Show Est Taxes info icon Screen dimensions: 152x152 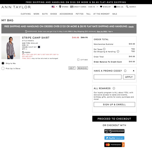pos(104,49)
